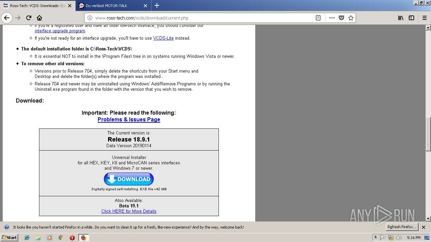
Task: Click the scrollbar down arrow
Action: click(428, 219)
